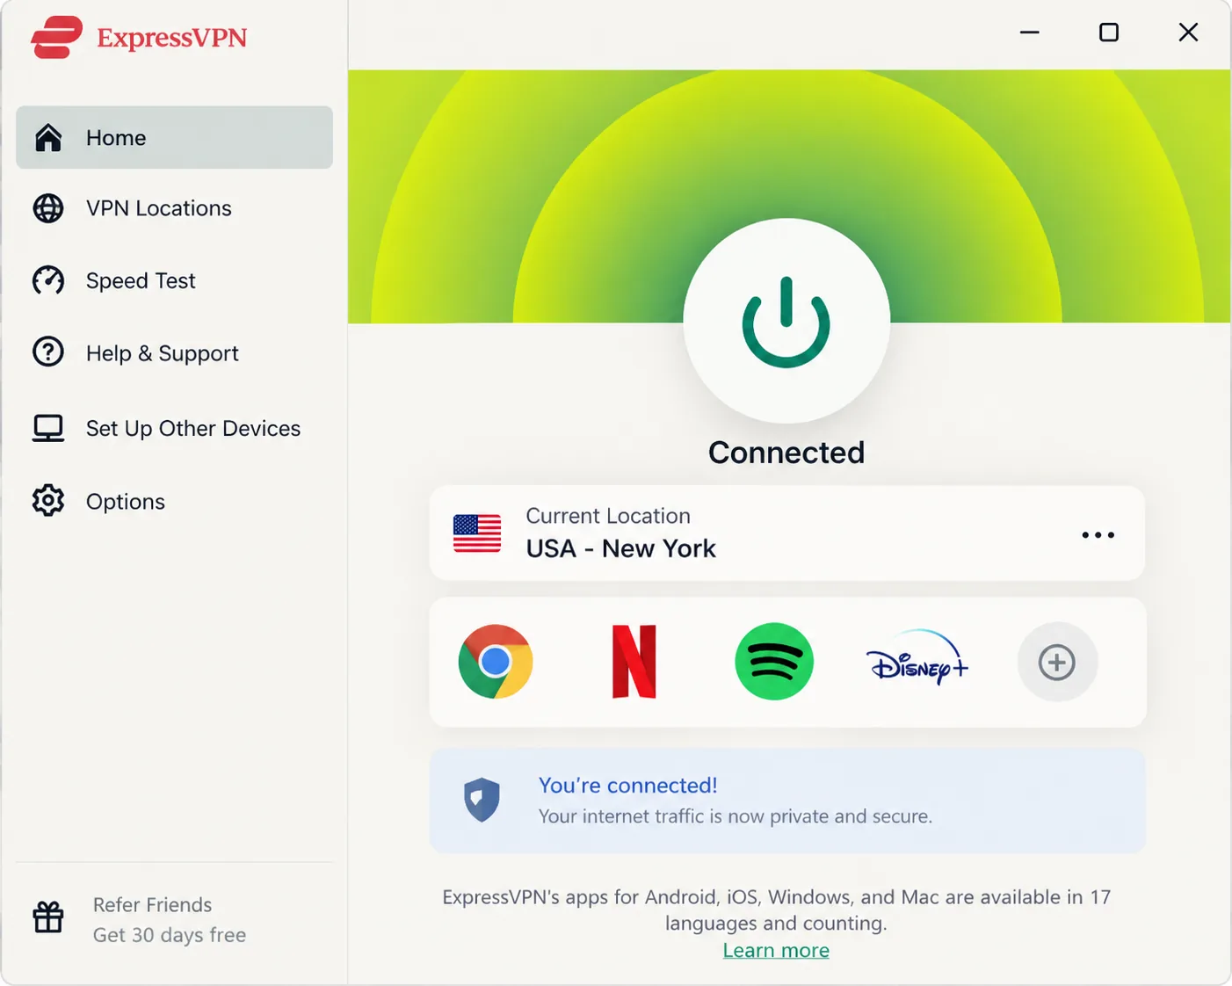Click the power button to disconnect VPN
1232x986 pixels.
coord(786,321)
